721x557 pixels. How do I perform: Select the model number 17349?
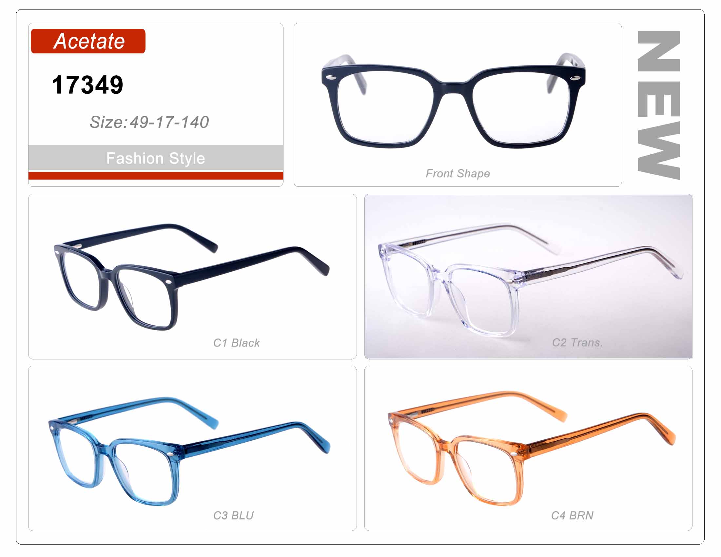[x=88, y=85]
